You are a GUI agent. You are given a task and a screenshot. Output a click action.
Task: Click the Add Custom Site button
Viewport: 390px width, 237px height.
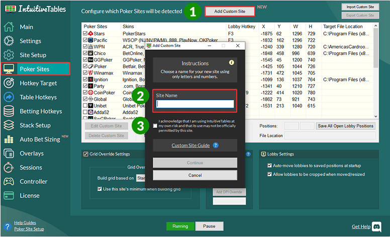230,11
